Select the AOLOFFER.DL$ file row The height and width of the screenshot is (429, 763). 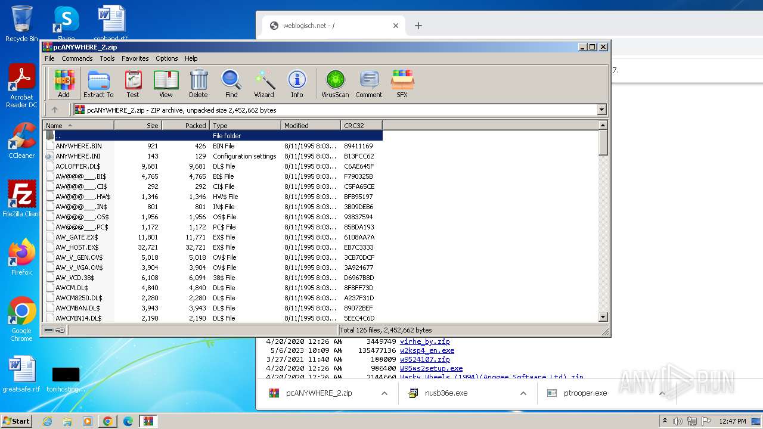[213, 166]
